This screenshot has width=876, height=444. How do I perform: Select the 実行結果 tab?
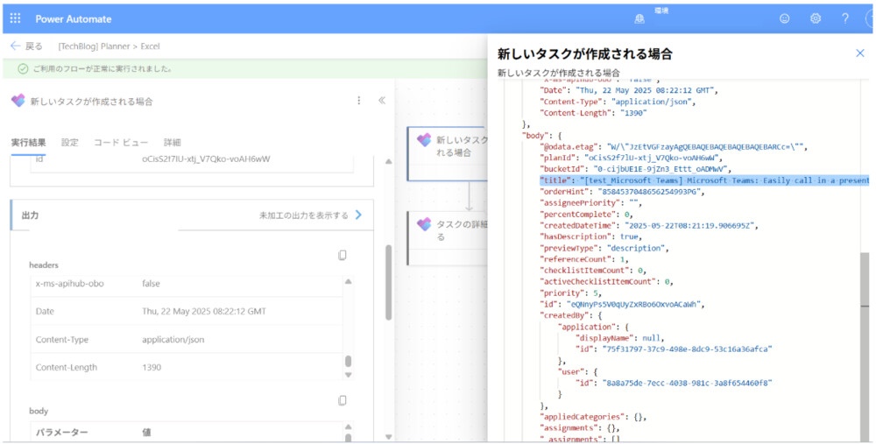click(x=28, y=142)
